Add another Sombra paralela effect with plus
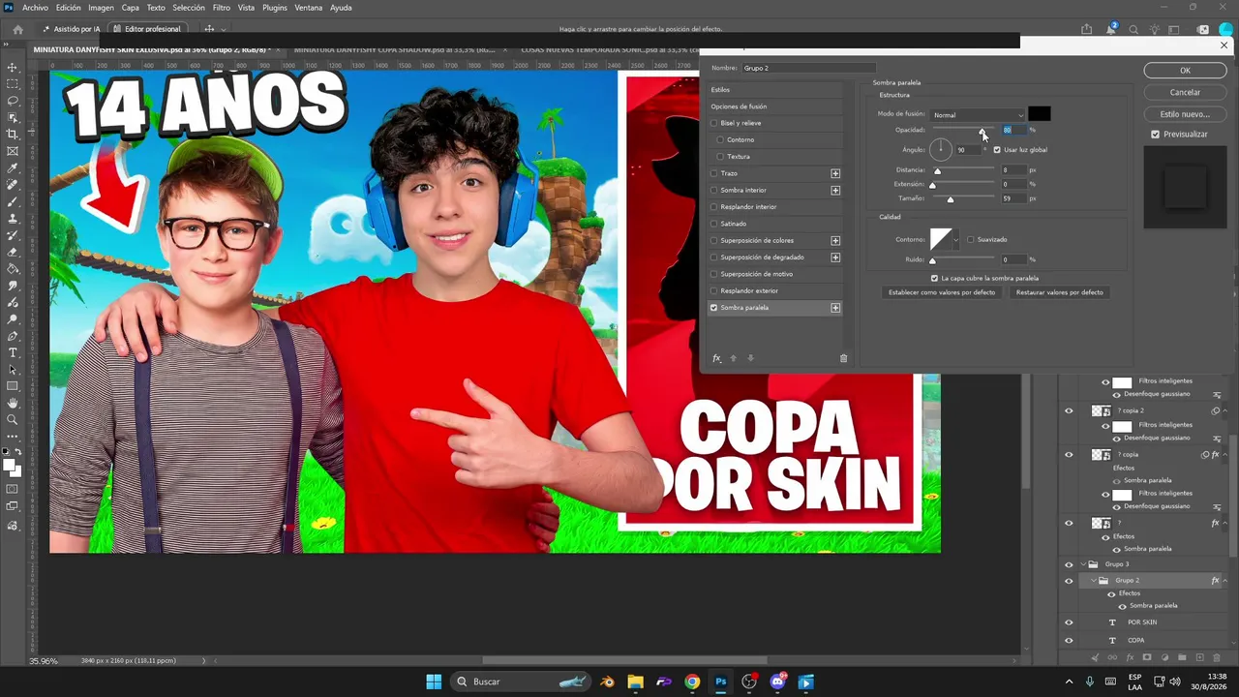 click(x=835, y=308)
